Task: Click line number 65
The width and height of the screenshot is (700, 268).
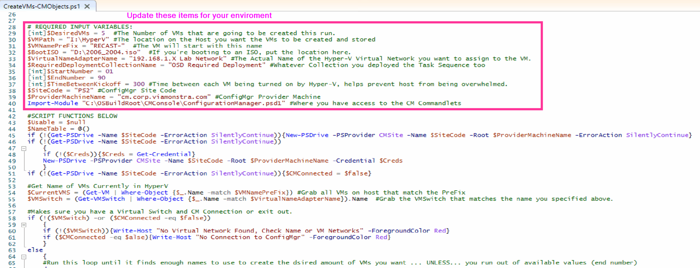Action: (12, 263)
